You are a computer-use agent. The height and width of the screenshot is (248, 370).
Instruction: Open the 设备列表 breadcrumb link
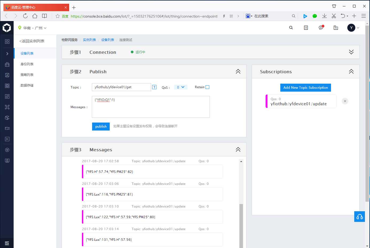coord(108,40)
